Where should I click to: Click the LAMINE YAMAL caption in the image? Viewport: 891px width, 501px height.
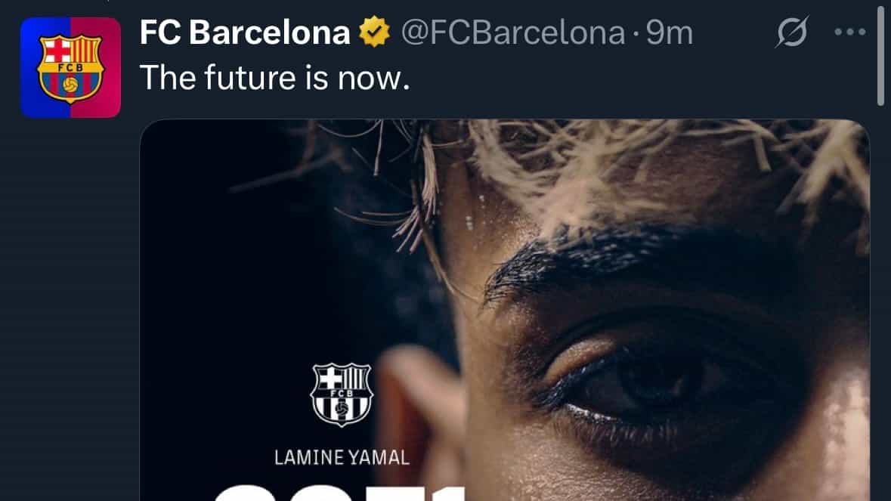pos(342,458)
